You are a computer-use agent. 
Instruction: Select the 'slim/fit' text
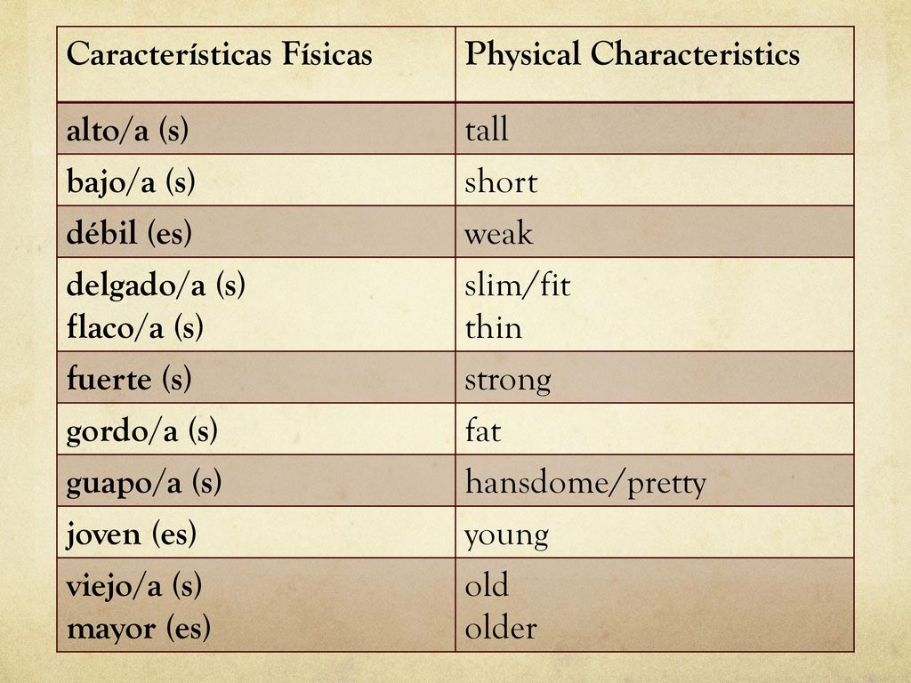click(x=517, y=285)
